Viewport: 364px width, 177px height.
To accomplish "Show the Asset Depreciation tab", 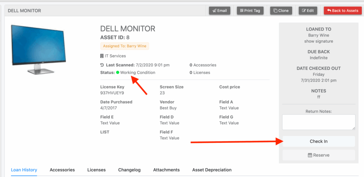I will 212,170.
